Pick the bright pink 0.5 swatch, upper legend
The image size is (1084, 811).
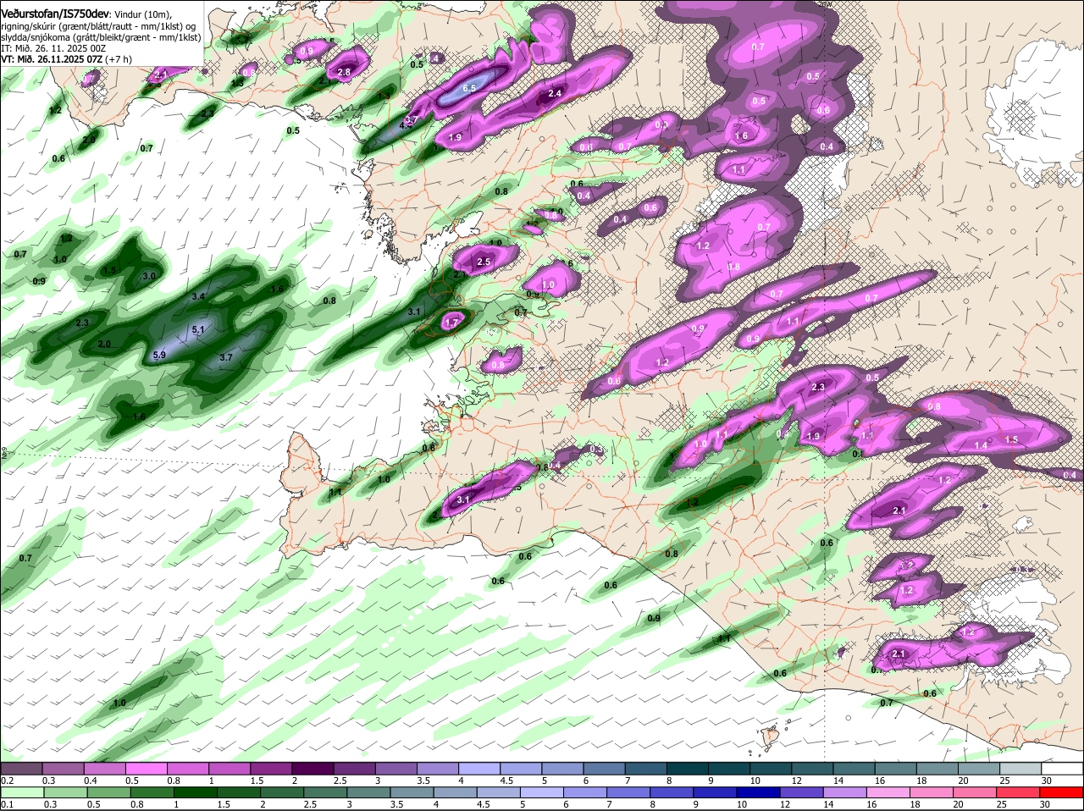pos(146,768)
